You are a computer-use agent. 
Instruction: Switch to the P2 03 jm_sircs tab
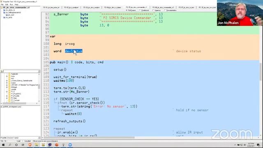[91, 7]
